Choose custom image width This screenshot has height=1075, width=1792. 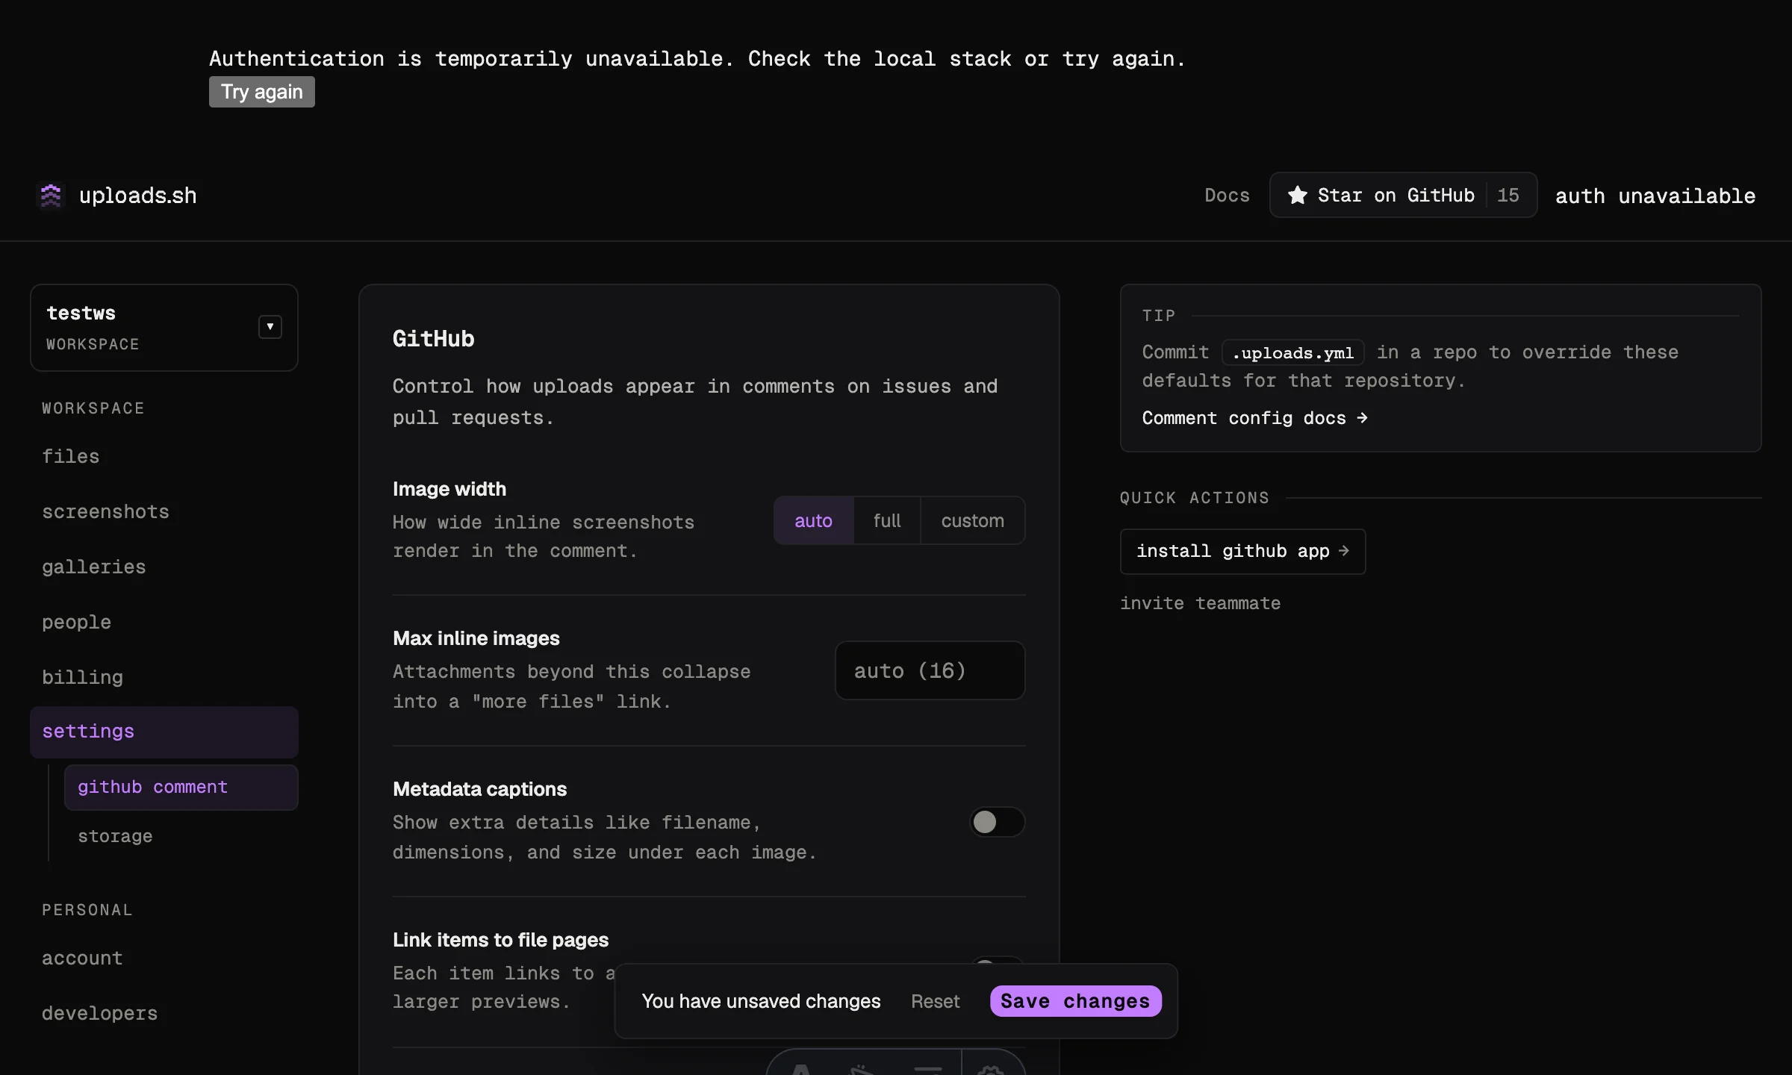pos(973,520)
